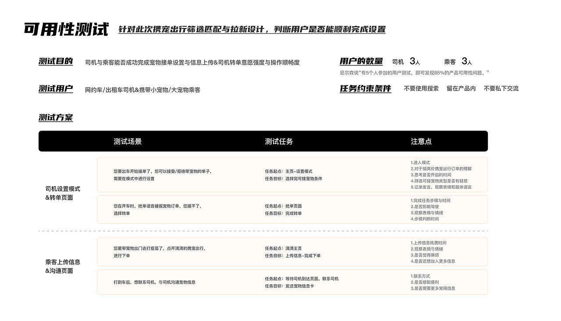Click note 5.记录发言，观察表情和肢体语言

click(x=441, y=187)
